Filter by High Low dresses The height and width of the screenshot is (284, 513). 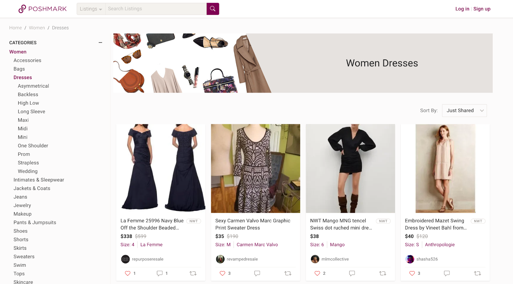tap(29, 103)
